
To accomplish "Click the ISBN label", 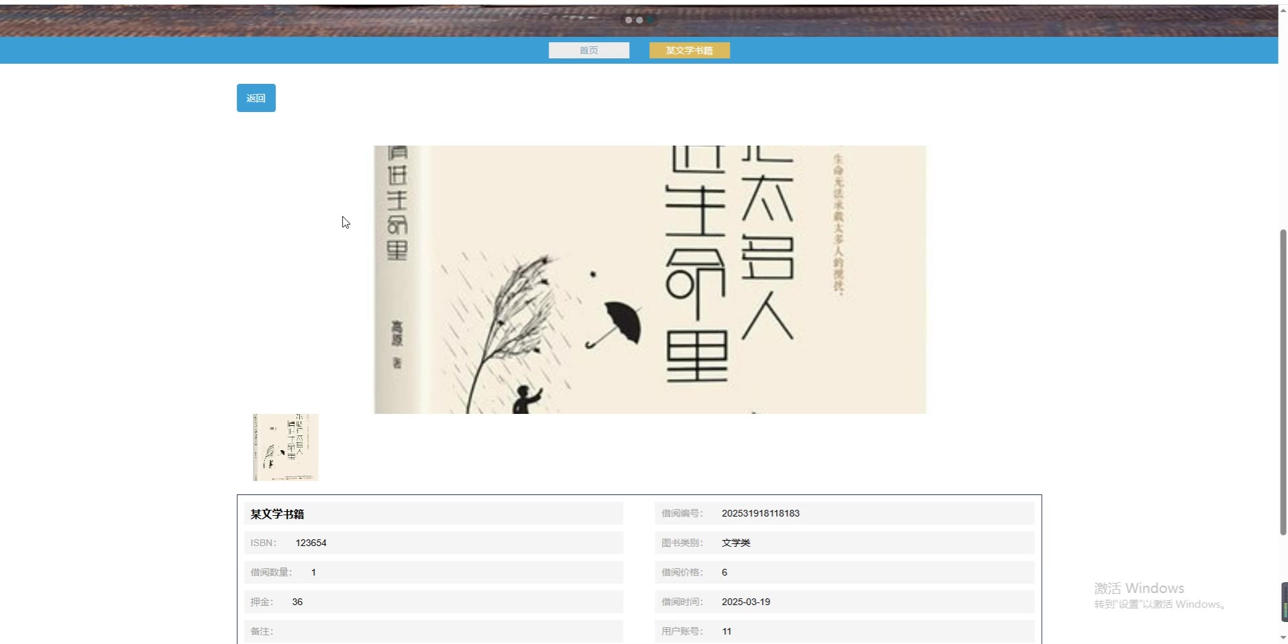I will point(264,543).
